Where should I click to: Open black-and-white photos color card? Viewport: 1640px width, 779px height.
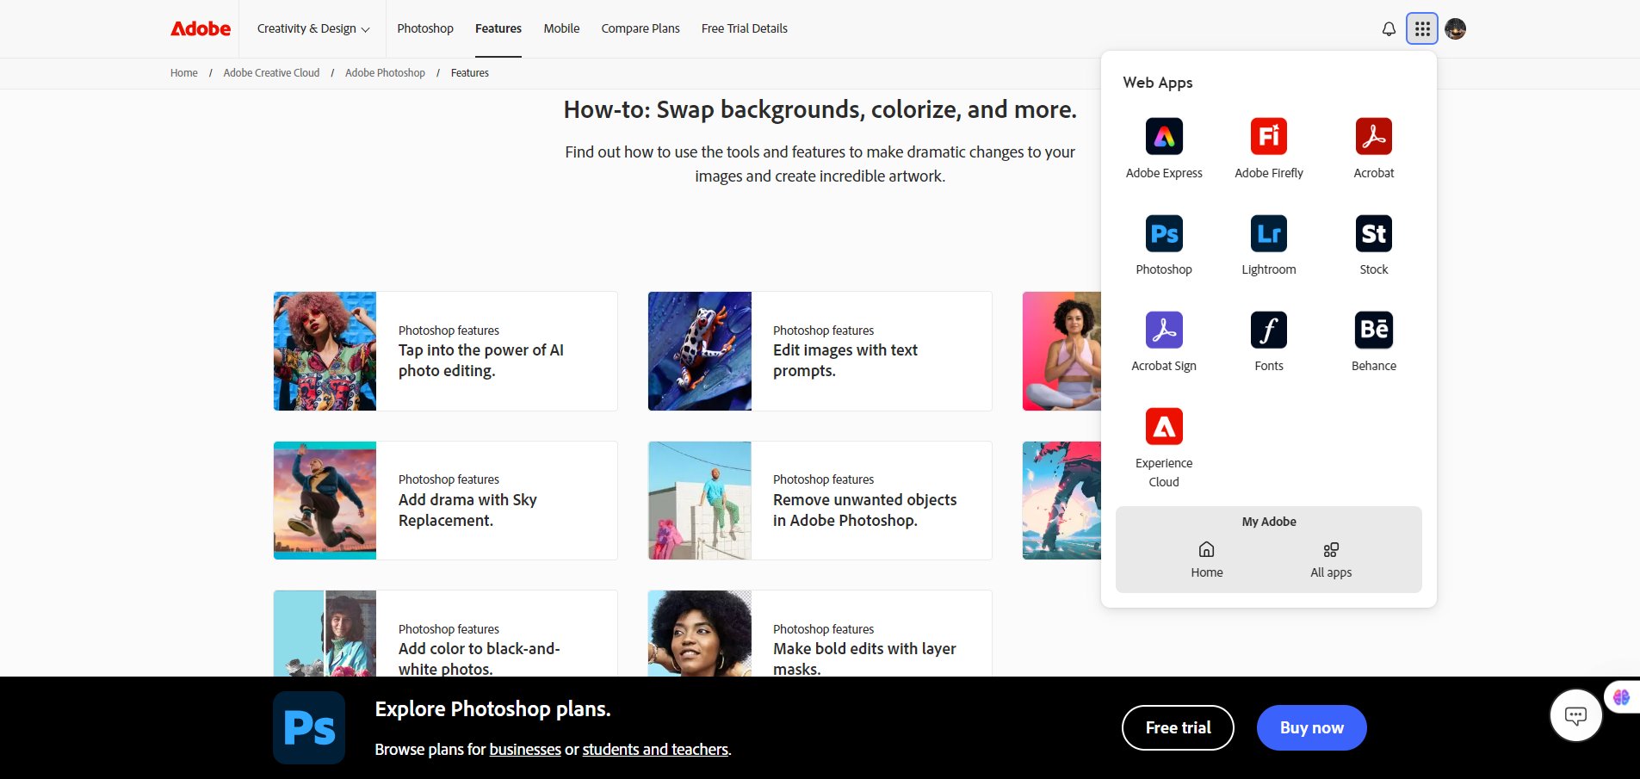pyautogui.click(x=445, y=634)
